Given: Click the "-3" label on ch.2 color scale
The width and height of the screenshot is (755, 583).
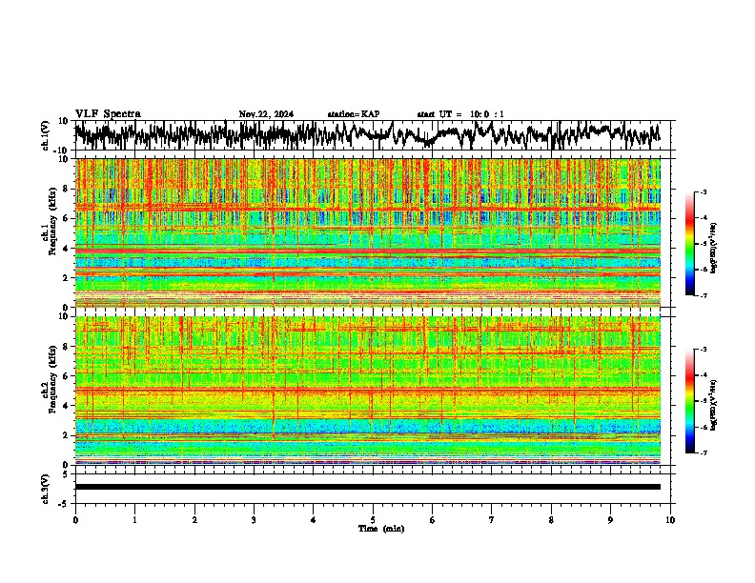Looking at the screenshot, I should [703, 350].
